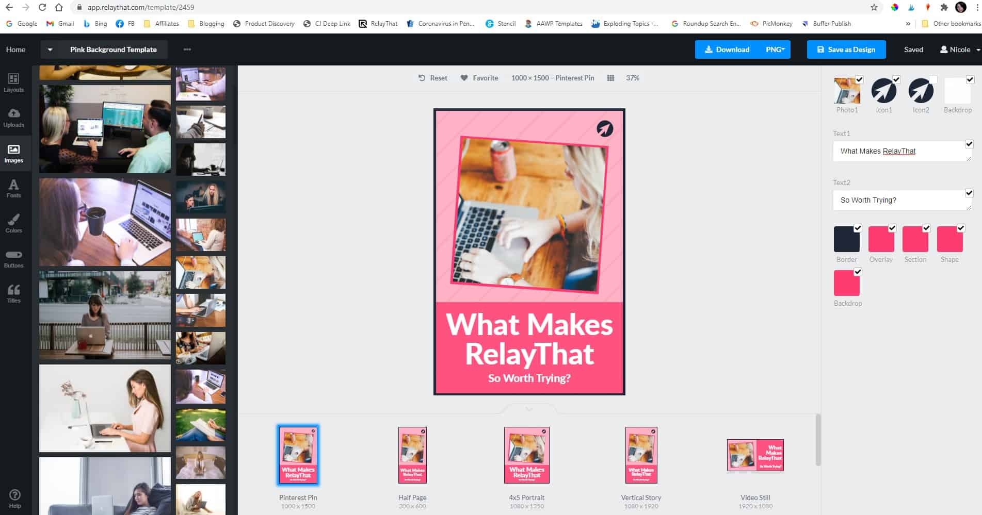Go to Home in top bar

tap(15, 49)
